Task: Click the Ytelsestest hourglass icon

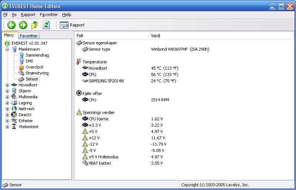Action: click(x=14, y=127)
